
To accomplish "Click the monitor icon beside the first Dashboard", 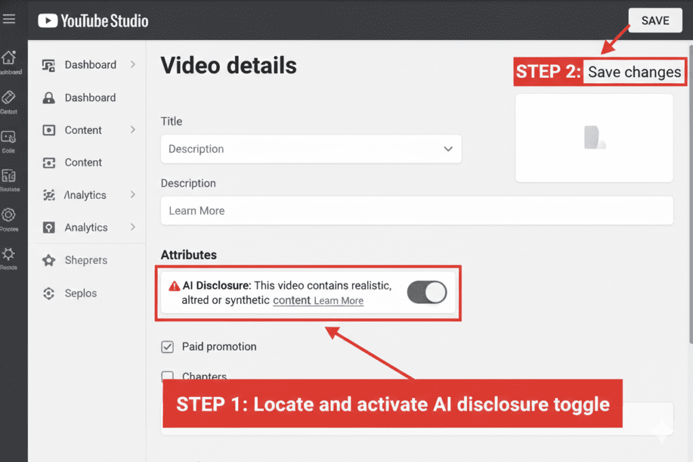I will (49, 66).
